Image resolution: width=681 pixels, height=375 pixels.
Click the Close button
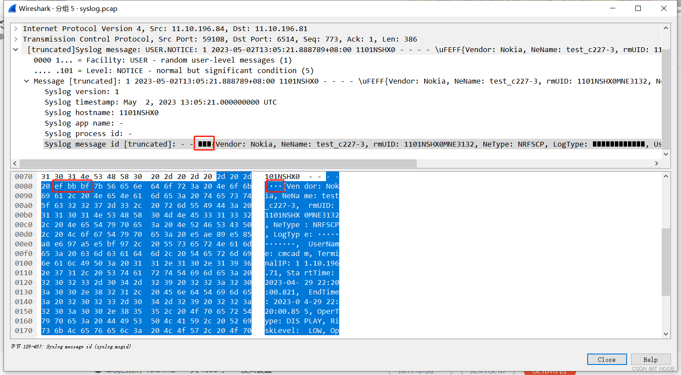pos(607,359)
